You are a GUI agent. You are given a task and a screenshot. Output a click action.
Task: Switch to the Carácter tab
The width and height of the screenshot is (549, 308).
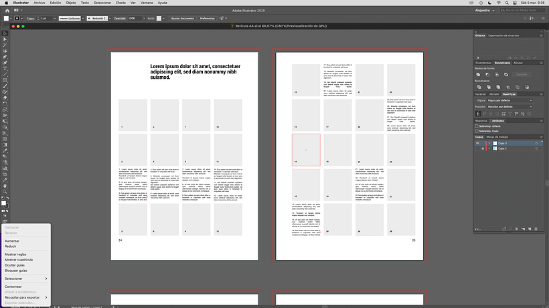(481, 94)
